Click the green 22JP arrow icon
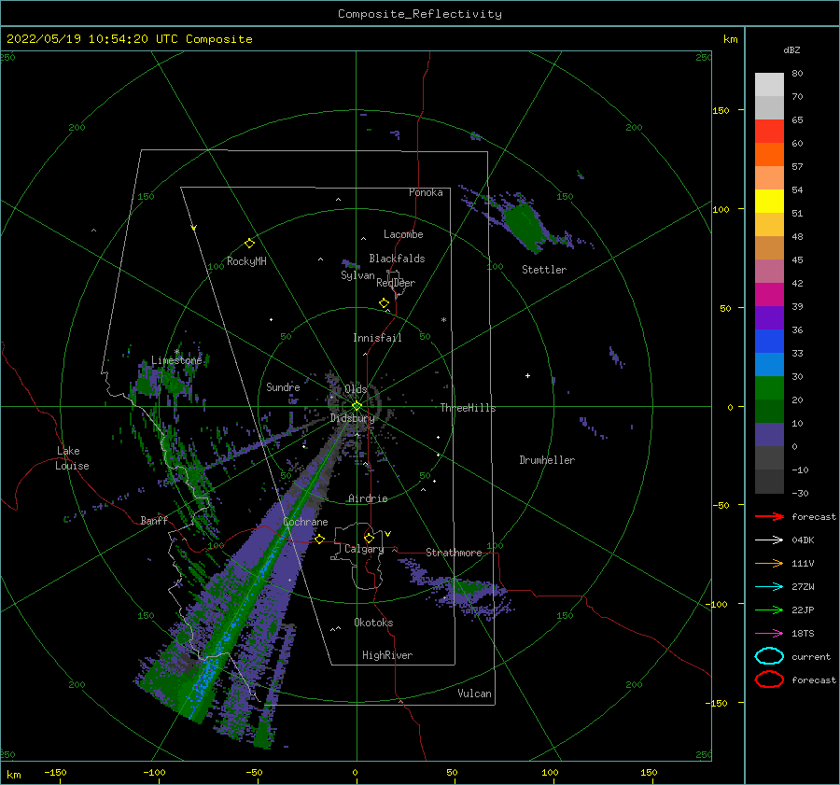840x785 pixels. [769, 610]
